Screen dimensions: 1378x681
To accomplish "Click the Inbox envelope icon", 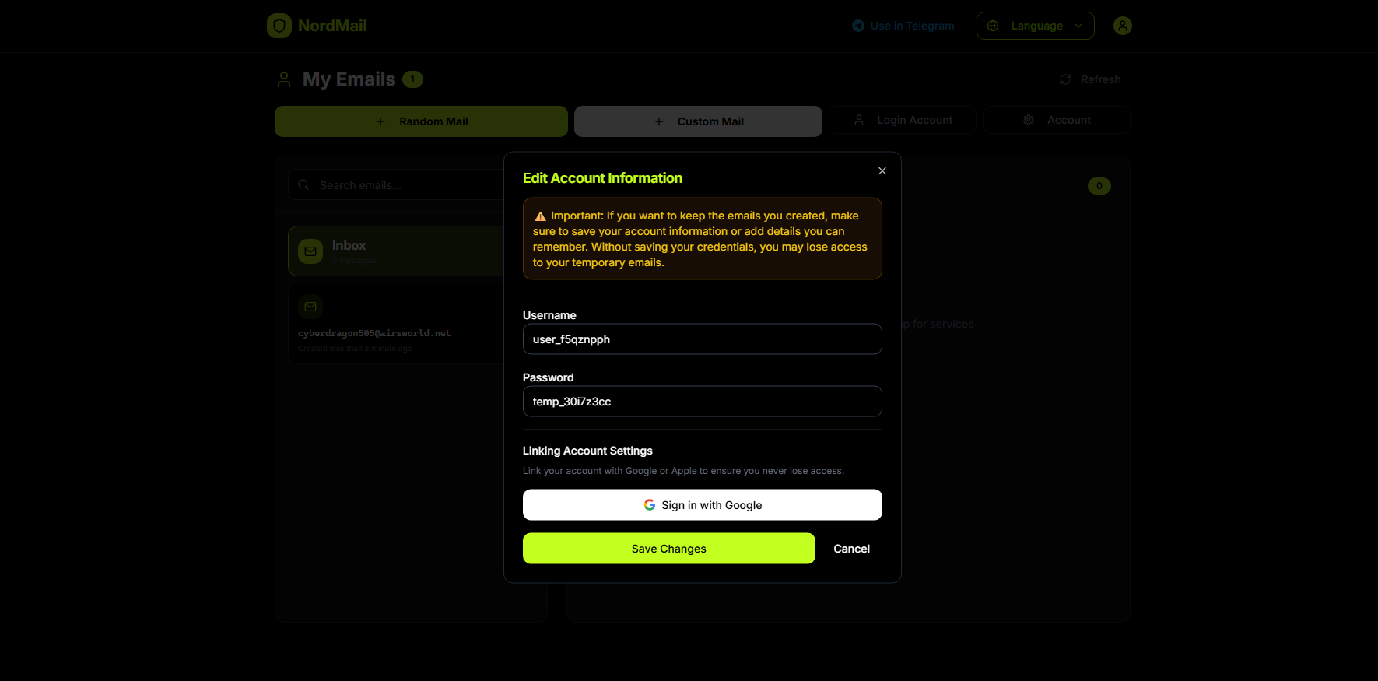I will (x=310, y=251).
